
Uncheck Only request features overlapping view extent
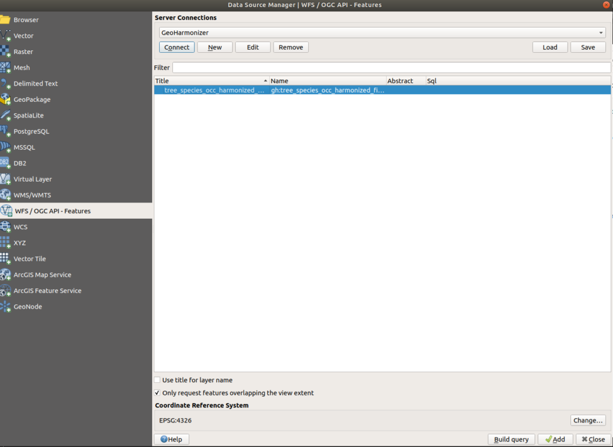[157, 392]
